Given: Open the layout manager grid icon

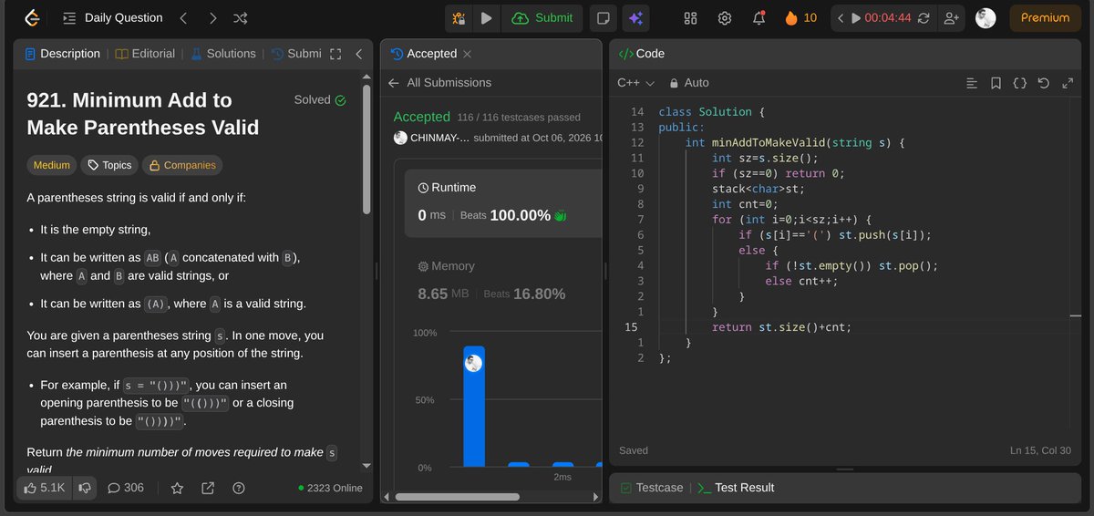Looking at the screenshot, I should pos(690,17).
